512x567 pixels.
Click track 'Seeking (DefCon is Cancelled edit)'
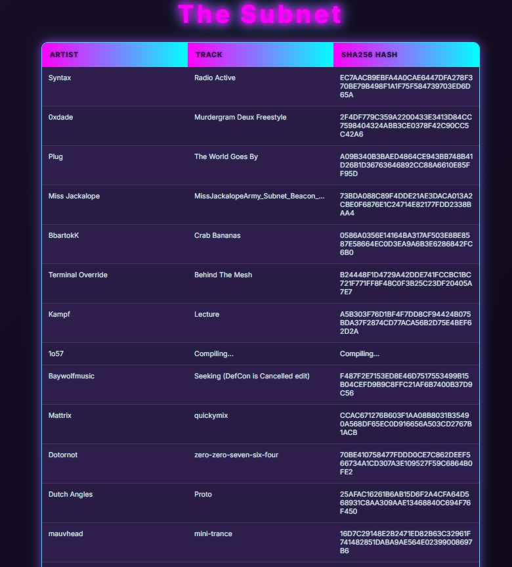coord(252,376)
